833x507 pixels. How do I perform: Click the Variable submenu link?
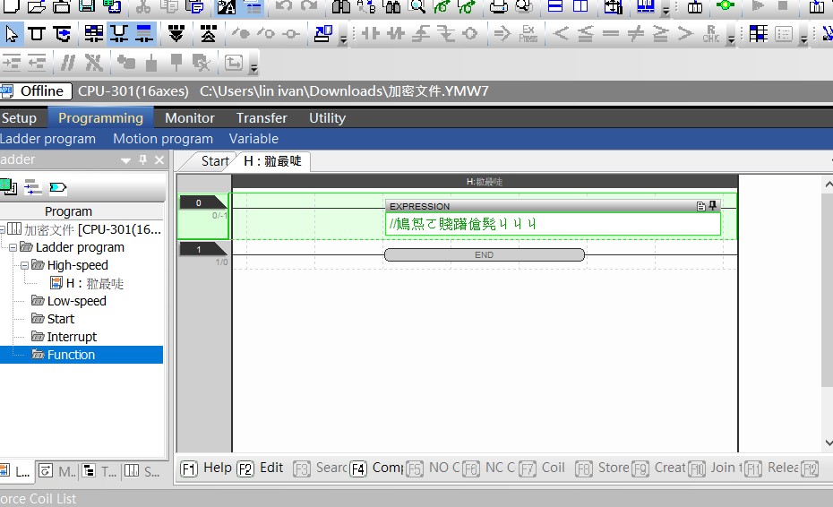253,139
